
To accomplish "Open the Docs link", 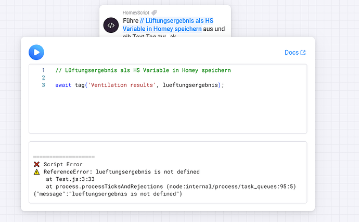I will click(x=295, y=53).
